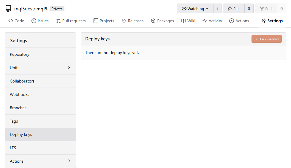This screenshot has height=168, width=291.
Task: Open Collaborators settings page
Action: (40, 81)
